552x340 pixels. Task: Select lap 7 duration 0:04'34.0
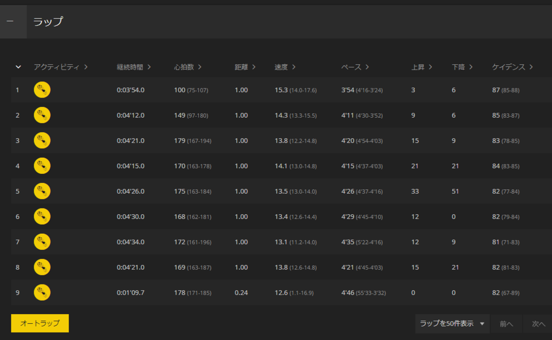pyautogui.click(x=130, y=242)
